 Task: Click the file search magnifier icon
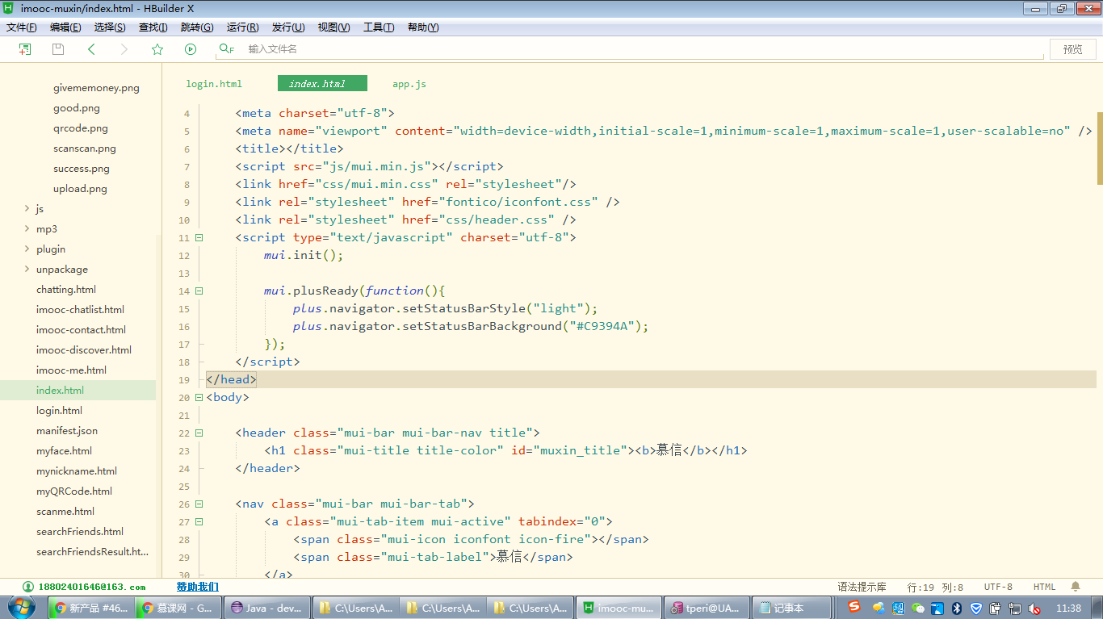226,49
